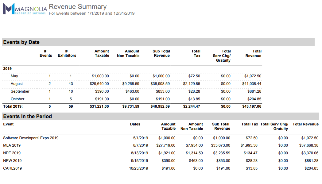Select the NPE 2019 event row
Image resolution: width=322 pixels, height=184 pixels.
pyautogui.click(x=12, y=153)
